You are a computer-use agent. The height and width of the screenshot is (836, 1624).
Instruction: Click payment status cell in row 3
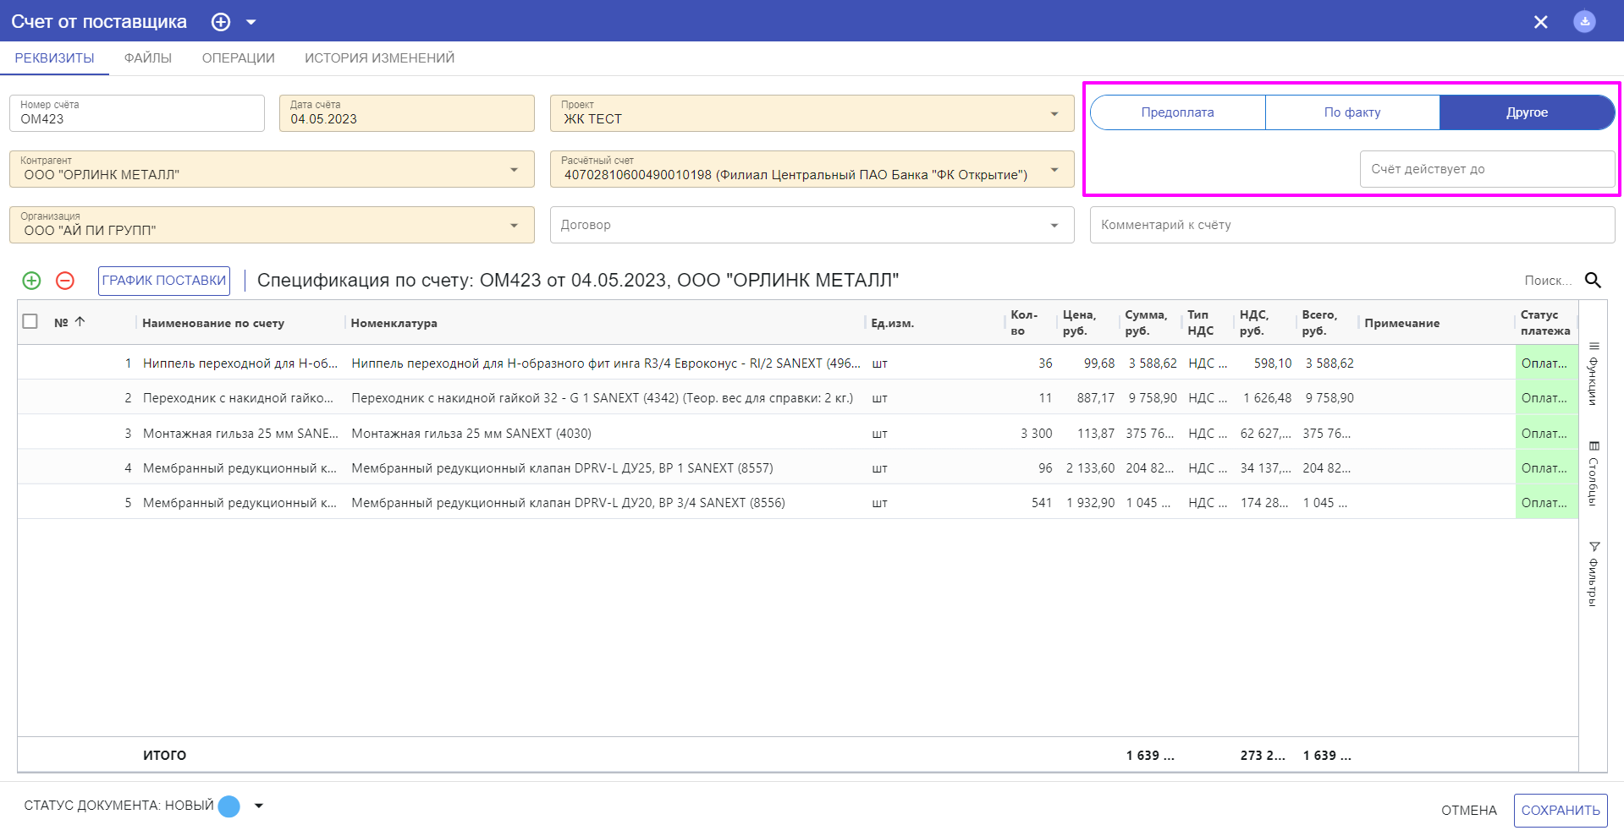coord(1546,434)
